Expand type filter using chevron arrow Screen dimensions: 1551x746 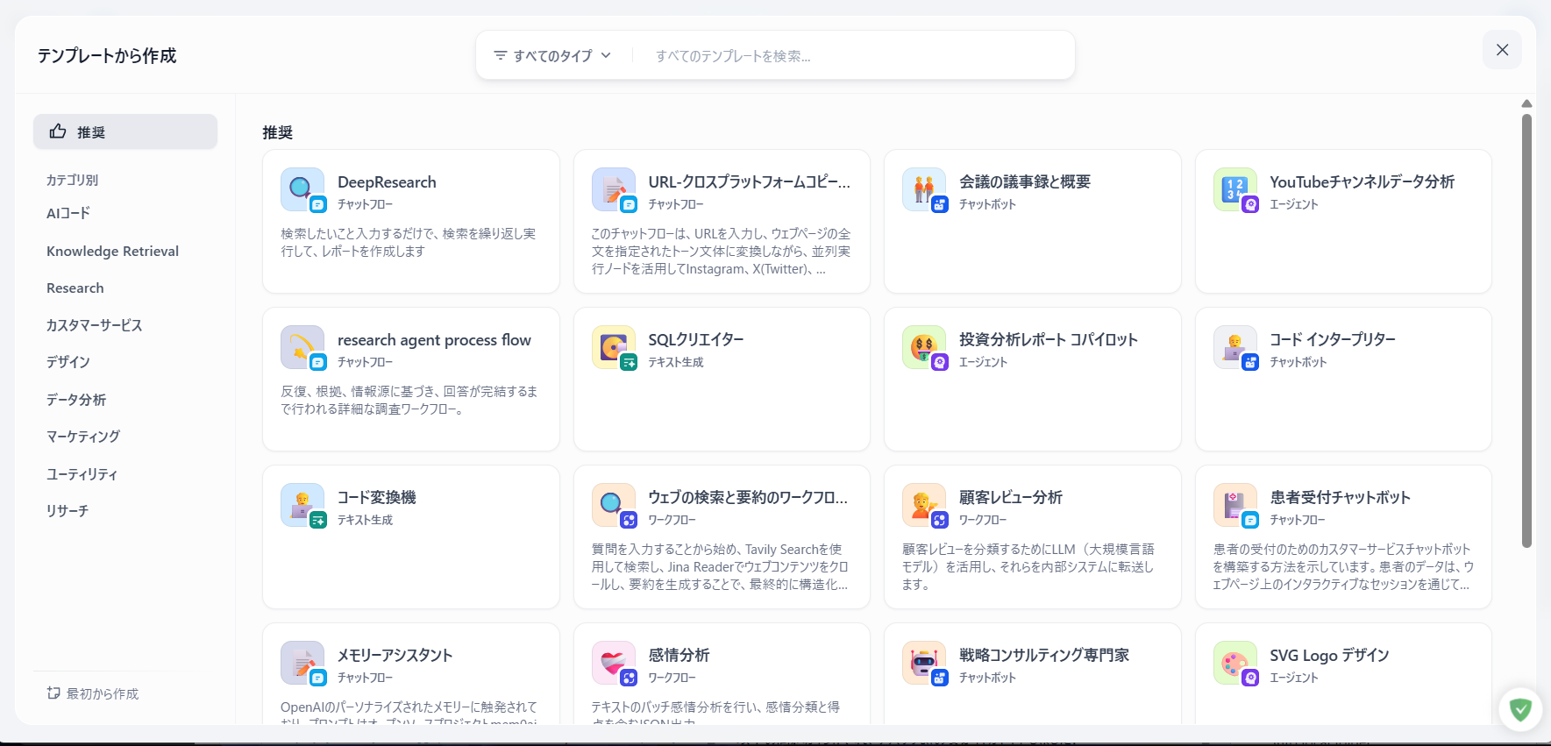[x=606, y=55]
